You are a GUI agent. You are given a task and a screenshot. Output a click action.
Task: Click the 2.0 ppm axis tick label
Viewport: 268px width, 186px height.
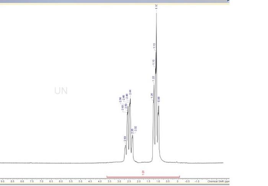click(139, 181)
